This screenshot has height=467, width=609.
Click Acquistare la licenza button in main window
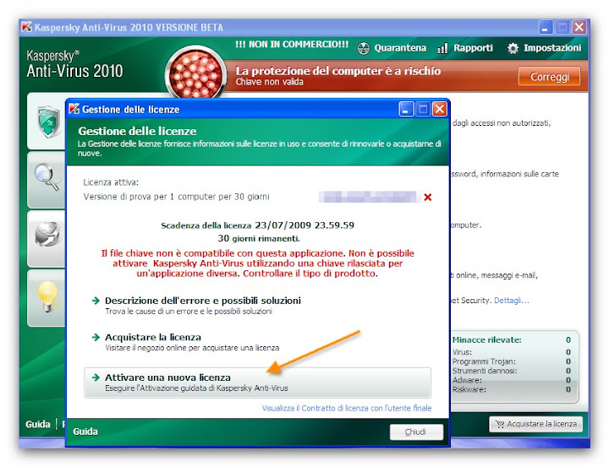pyautogui.click(x=536, y=424)
